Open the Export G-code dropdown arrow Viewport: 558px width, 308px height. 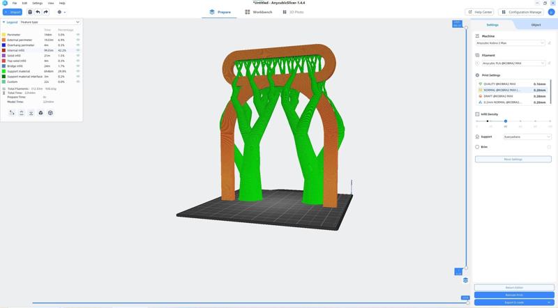coord(550,302)
